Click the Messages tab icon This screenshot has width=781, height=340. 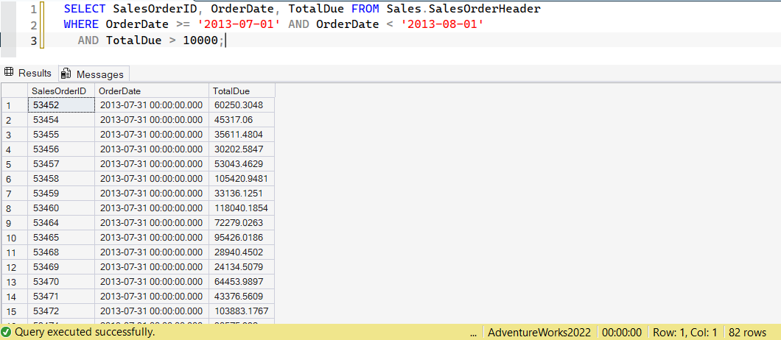(66, 74)
